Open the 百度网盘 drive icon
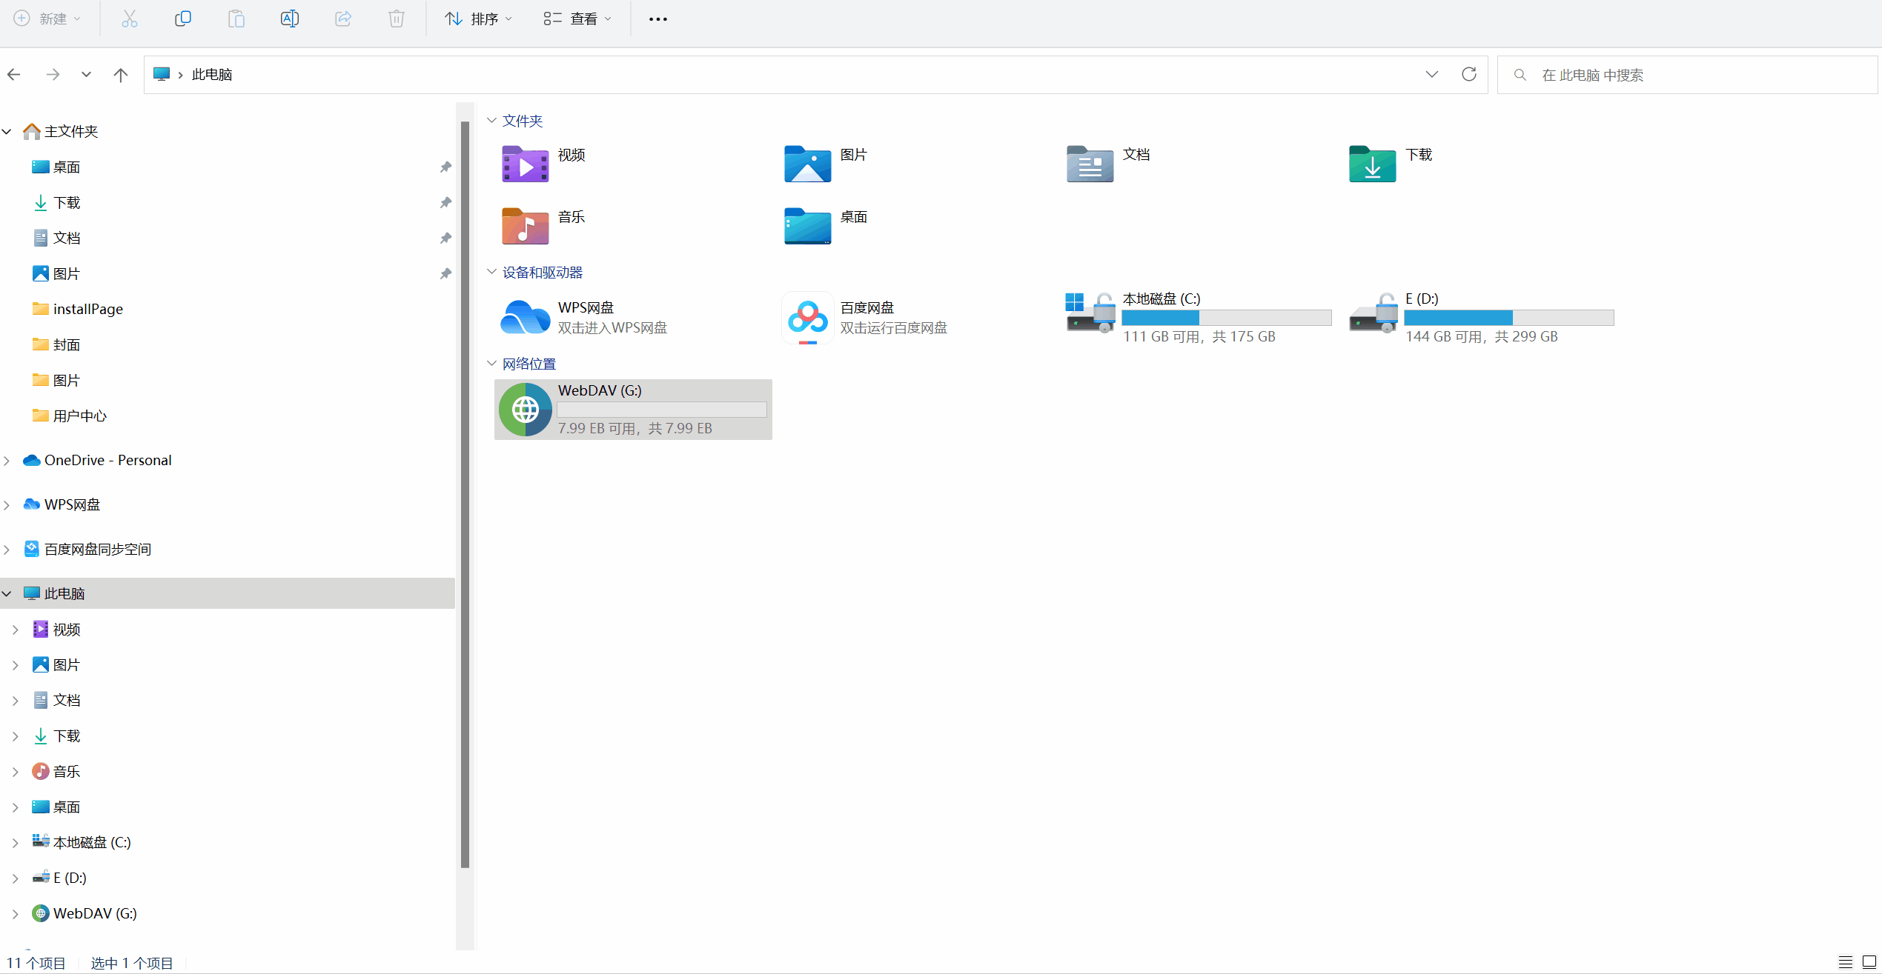The image size is (1882, 974). pyautogui.click(x=807, y=318)
